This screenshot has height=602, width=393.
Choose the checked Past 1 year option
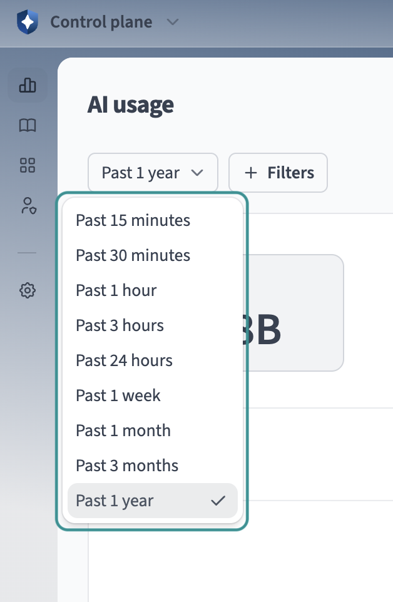(153, 501)
